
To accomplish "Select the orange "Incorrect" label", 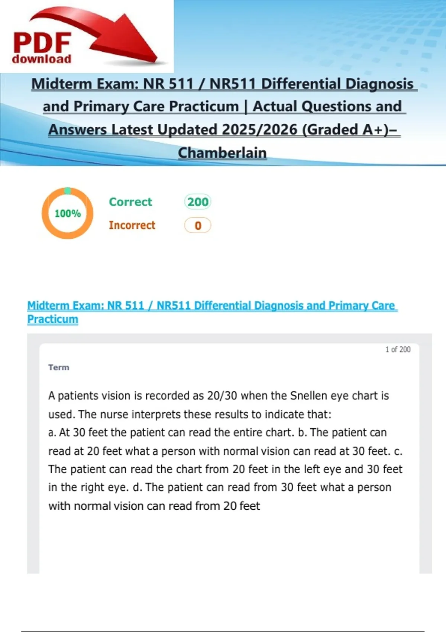I will point(132,225).
